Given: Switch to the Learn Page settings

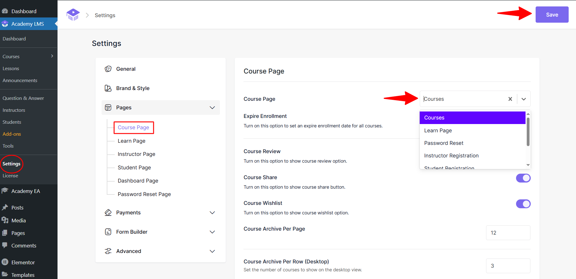Looking at the screenshot, I should coord(132,141).
